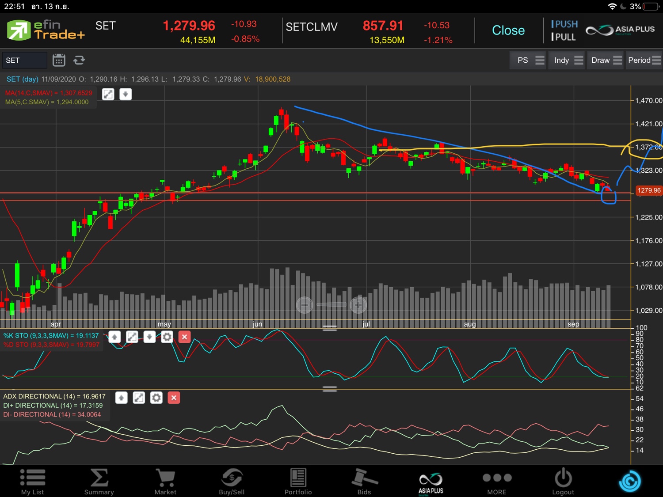
Task: Tap the jun label on time axis
Action: [x=257, y=324]
